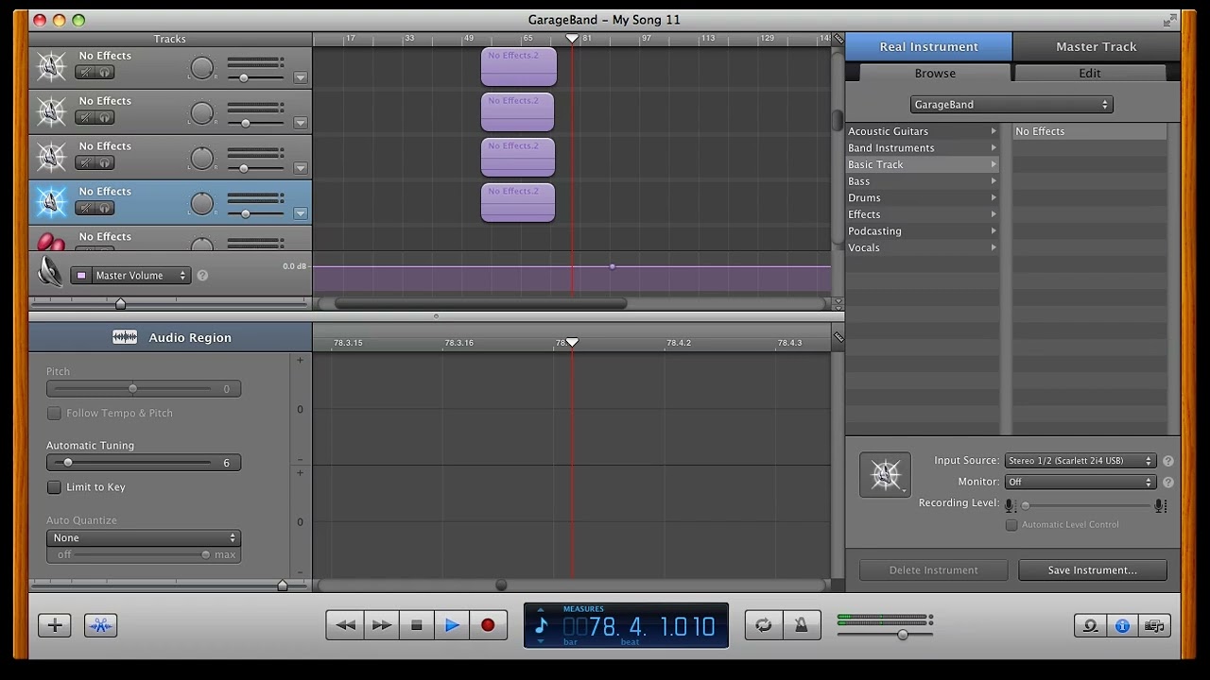Select the Edit tab

tap(1090, 73)
